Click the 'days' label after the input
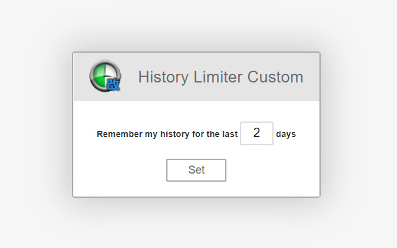The width and height of the screenshot is (397, 248). pos(286,134)
